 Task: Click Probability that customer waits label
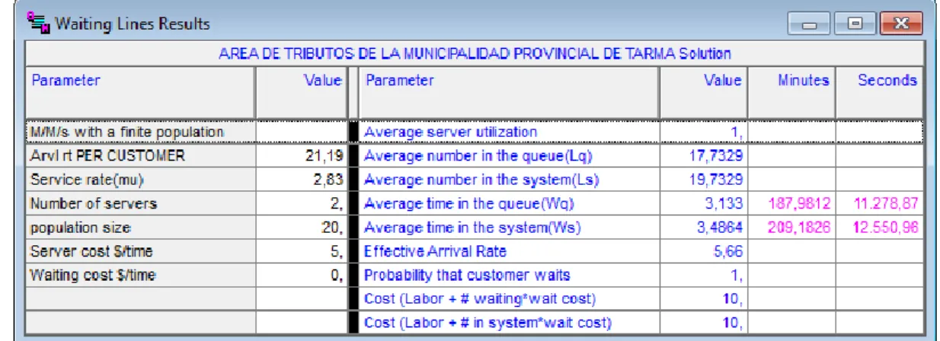[x=467, y=275]
